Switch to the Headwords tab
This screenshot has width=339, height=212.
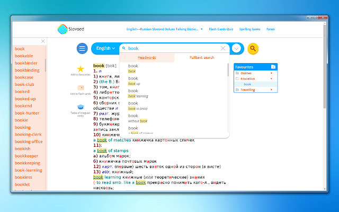tap(147, 58)
